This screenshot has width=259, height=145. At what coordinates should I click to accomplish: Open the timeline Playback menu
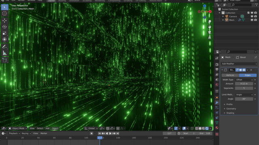click(14, 133)
